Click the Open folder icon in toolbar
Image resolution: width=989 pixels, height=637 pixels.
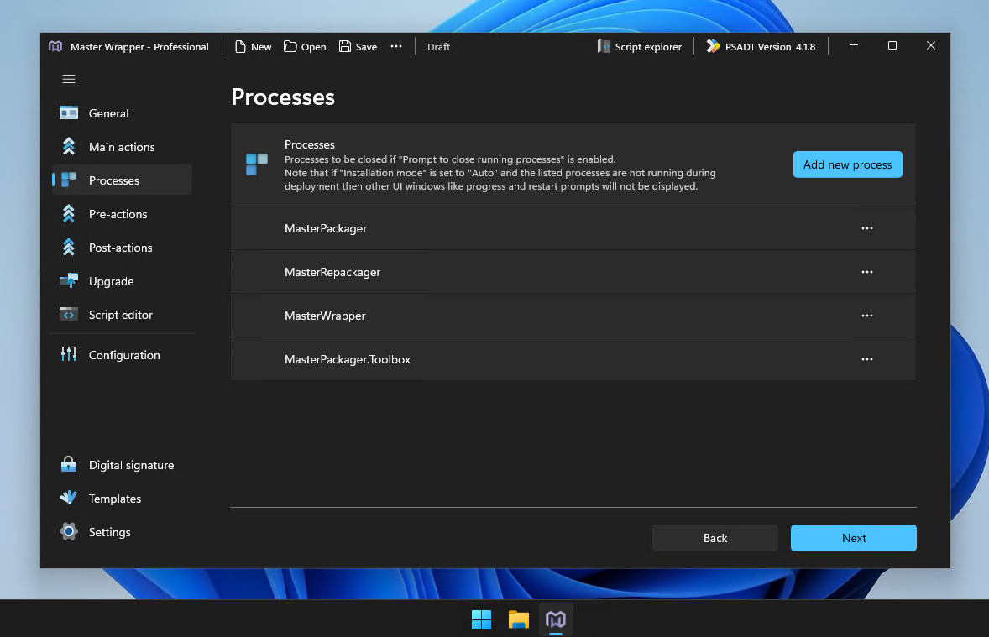coord(290,47)
